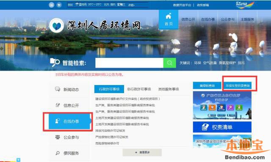Open 主题服务 in top navigation bar
The height and width of the screenshot is (162, 271).
coord(247,19)
